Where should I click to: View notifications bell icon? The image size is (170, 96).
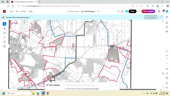point(163,11)
